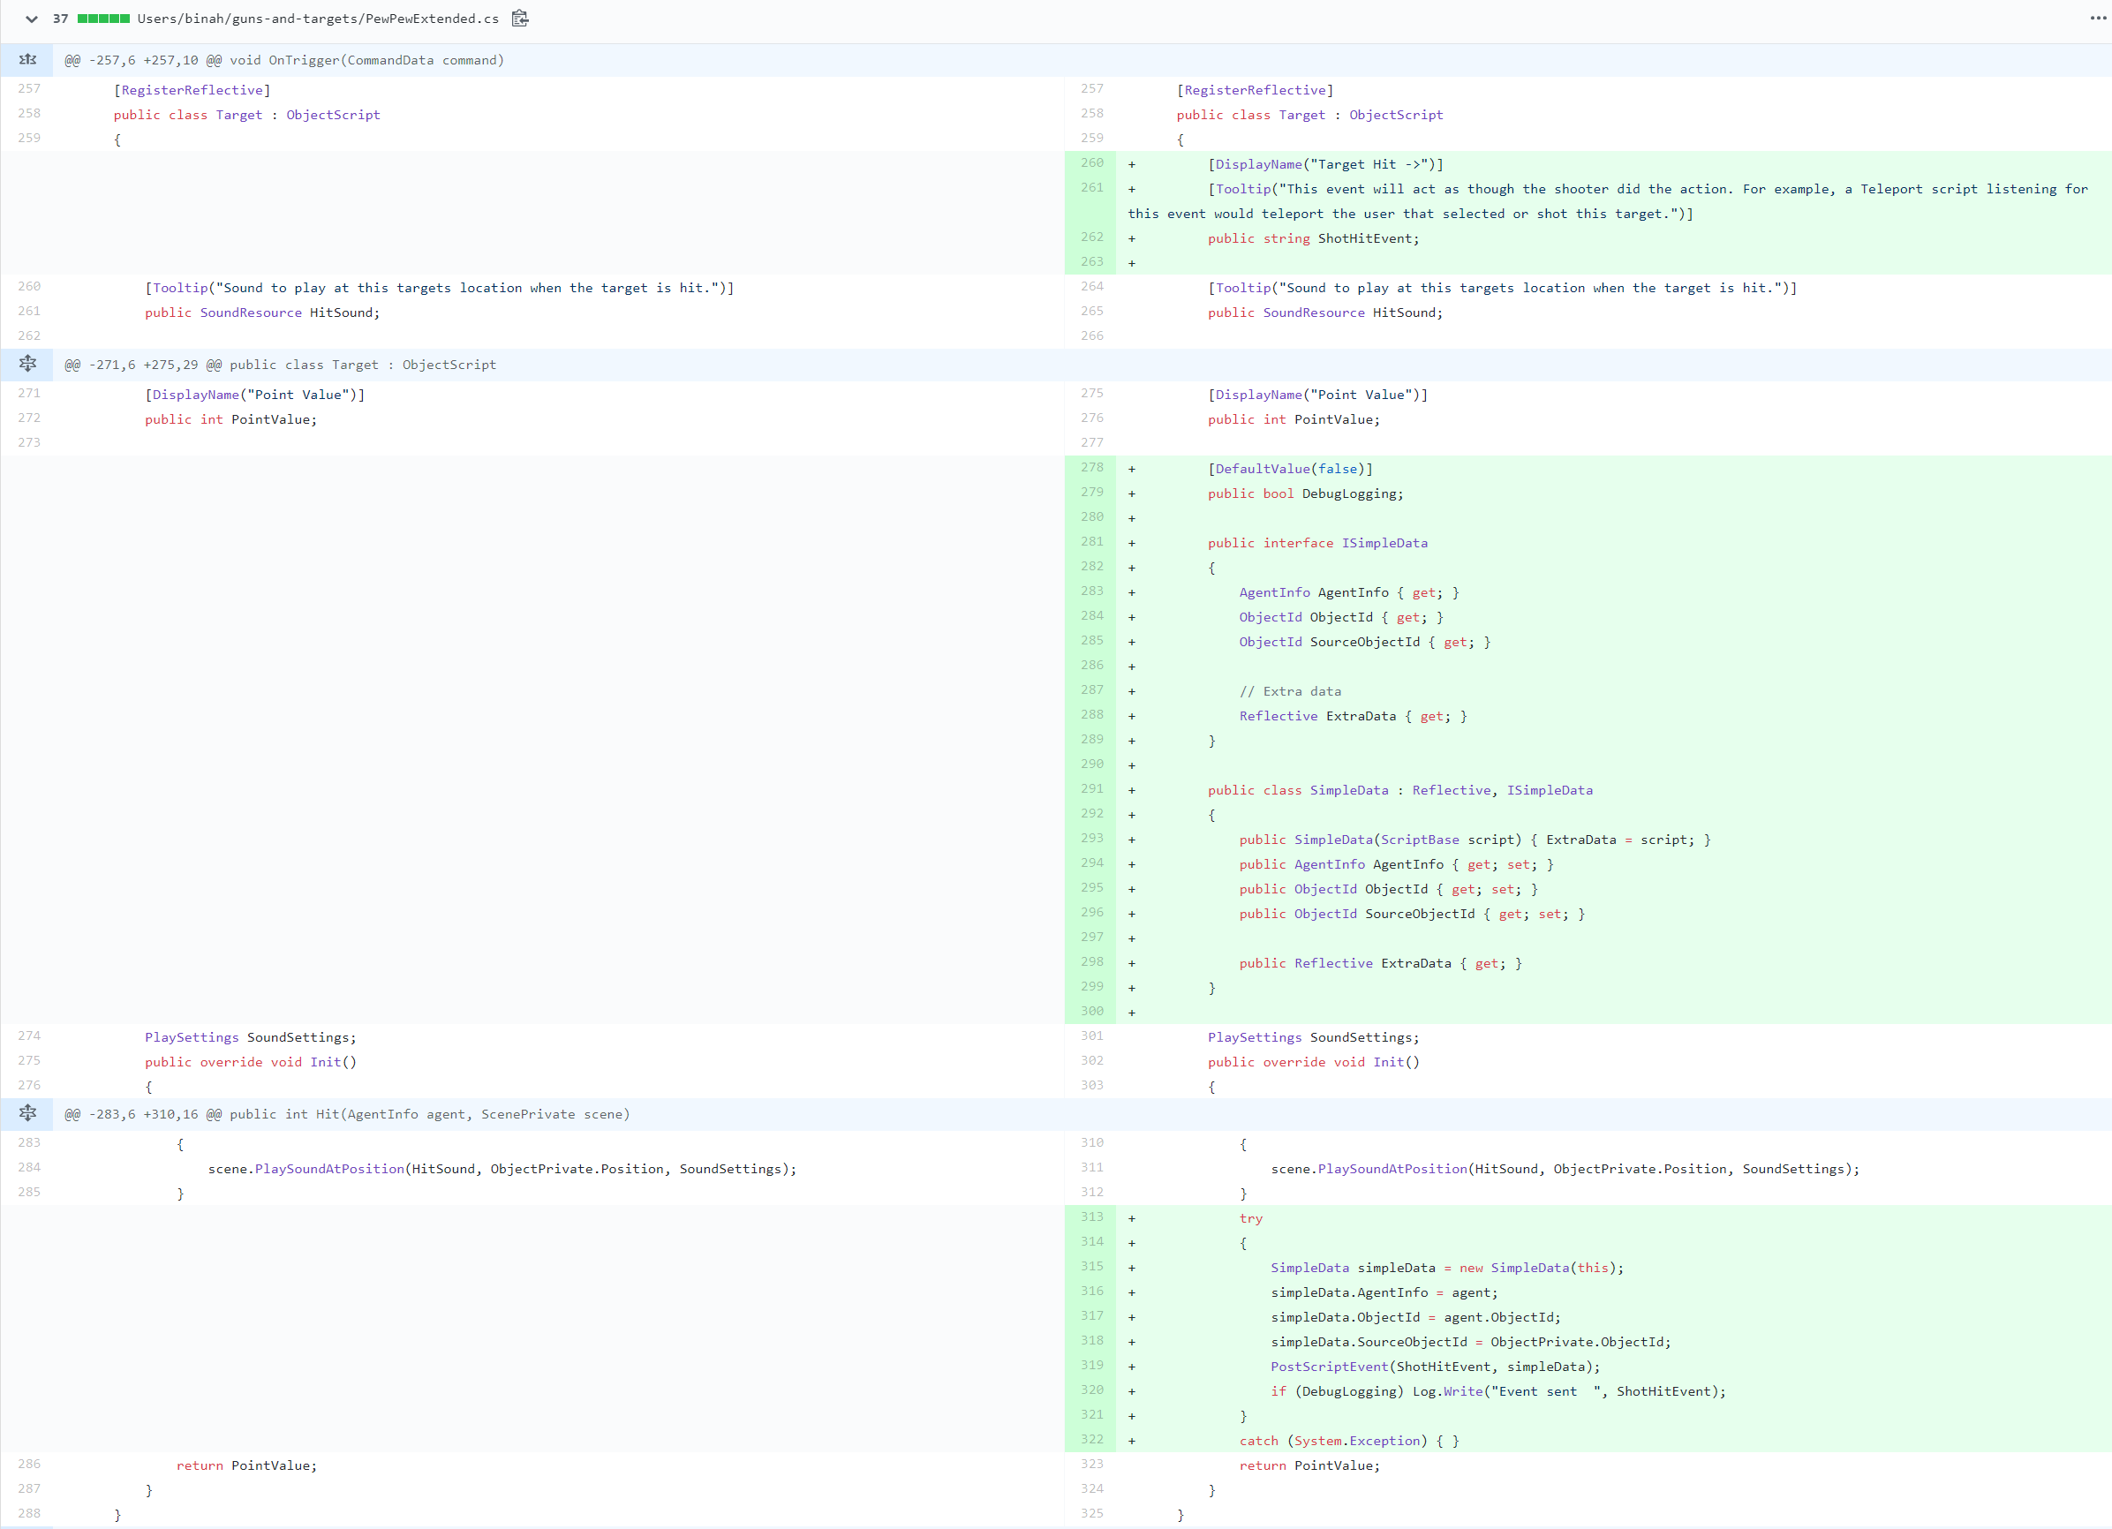Image resolution: width=2112 pixels, height=1529 pixels.
Task: Open the file options three-dot menu
Action: coord(2098,19)
